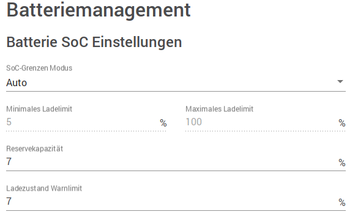This screenshot has height=220, width=358.
Task: Open the SoC-Grenzen Modus dropdown arrow
Action: pos(340,82)
